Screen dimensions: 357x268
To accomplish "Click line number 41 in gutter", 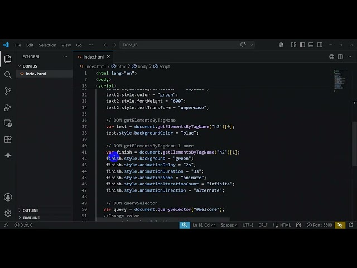I will click(84, 152).
